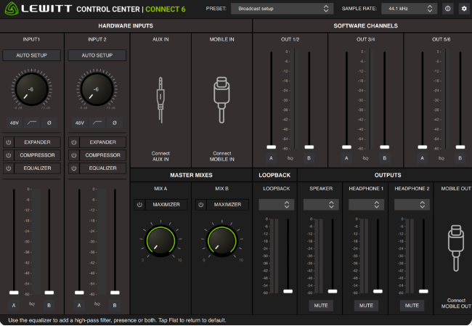Click OUT 3/4 mix A button
The height and width of the screenshot is (326, 472).
point(346,158)
